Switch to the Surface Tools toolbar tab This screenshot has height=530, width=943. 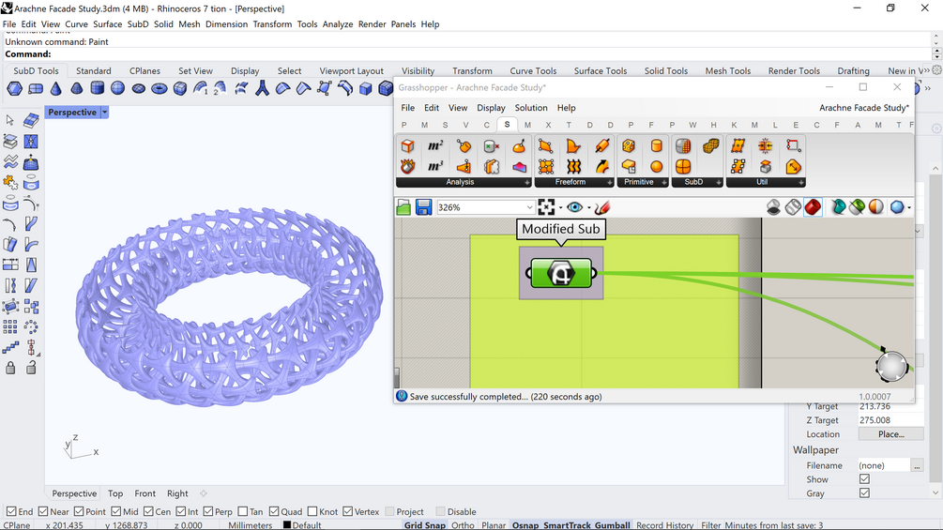click(x=601, y=71)
